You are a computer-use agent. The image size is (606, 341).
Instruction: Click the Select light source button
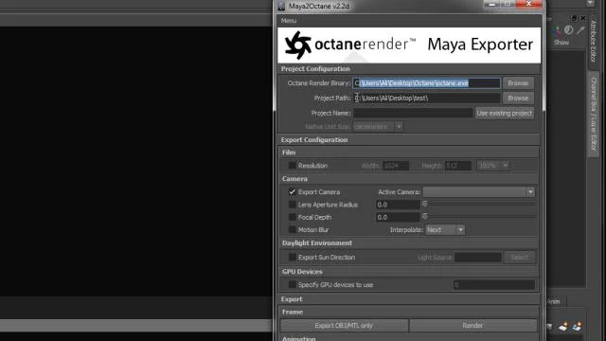coord(519,257)
